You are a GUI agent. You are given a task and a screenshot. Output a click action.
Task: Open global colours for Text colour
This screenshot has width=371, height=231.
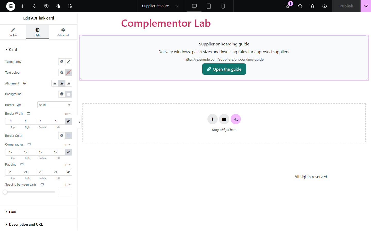coord(62,72)
